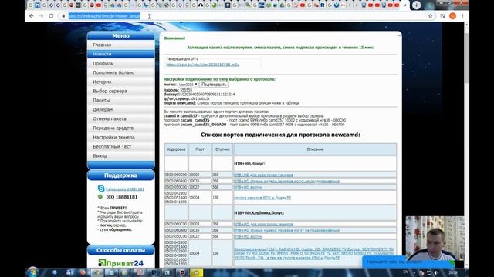The width and height of the screenshot is (494, 277).
Task: Open the volume speaker tray icon
Action: pos(436,272)
